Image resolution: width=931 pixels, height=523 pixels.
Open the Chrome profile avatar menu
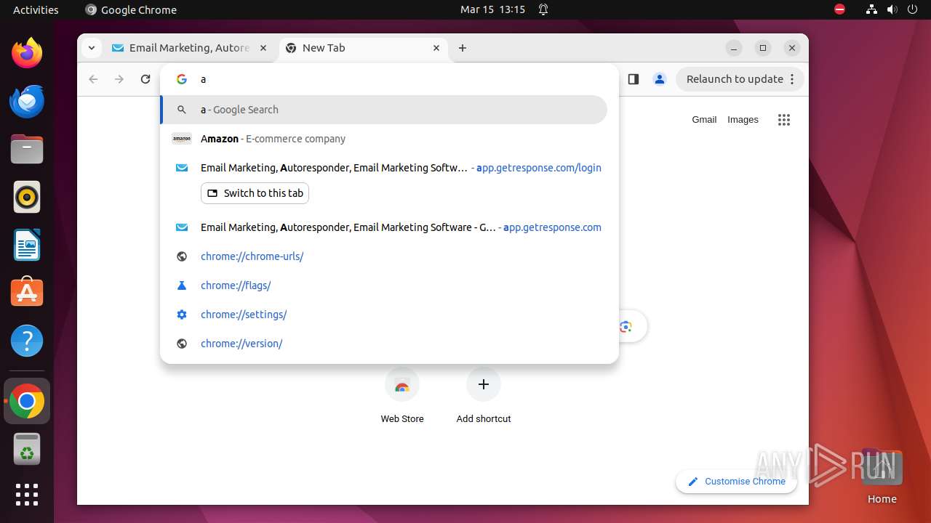(660, 79)
